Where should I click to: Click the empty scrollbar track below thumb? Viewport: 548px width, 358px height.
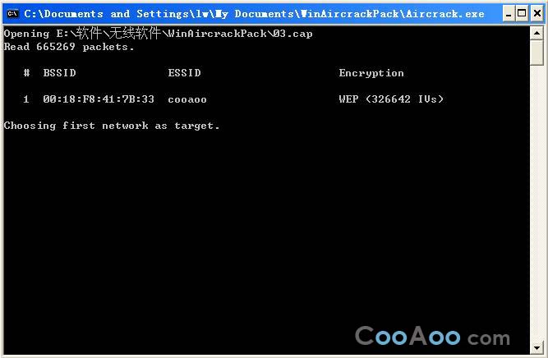536,203
